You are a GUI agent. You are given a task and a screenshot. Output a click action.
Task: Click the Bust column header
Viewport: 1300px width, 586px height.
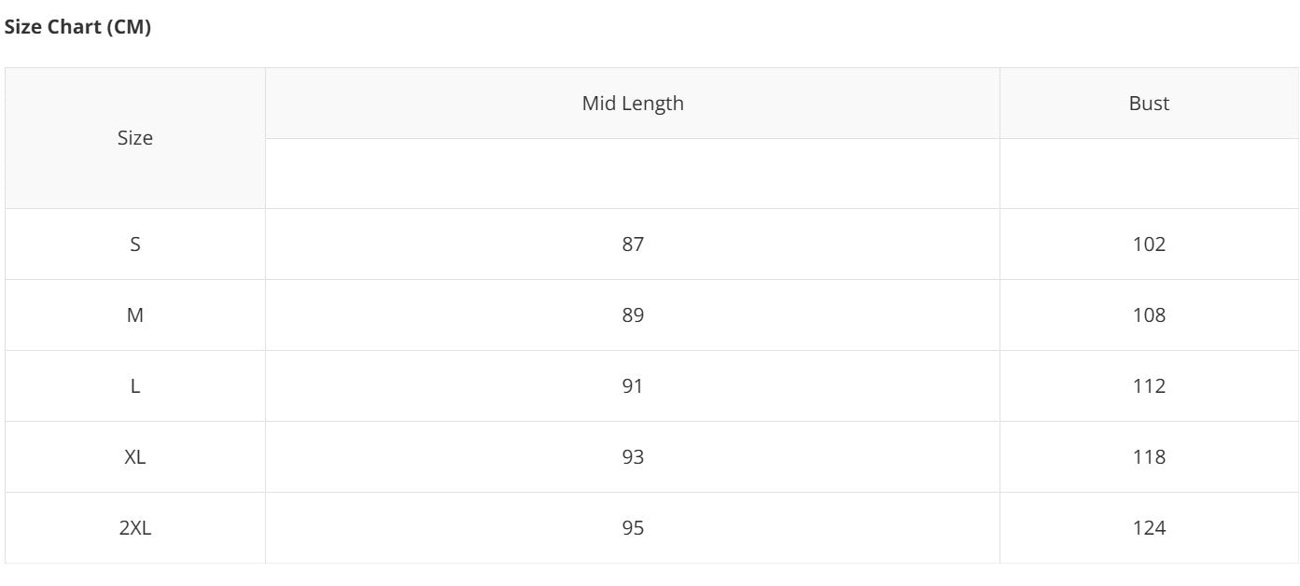(1149, 104)
